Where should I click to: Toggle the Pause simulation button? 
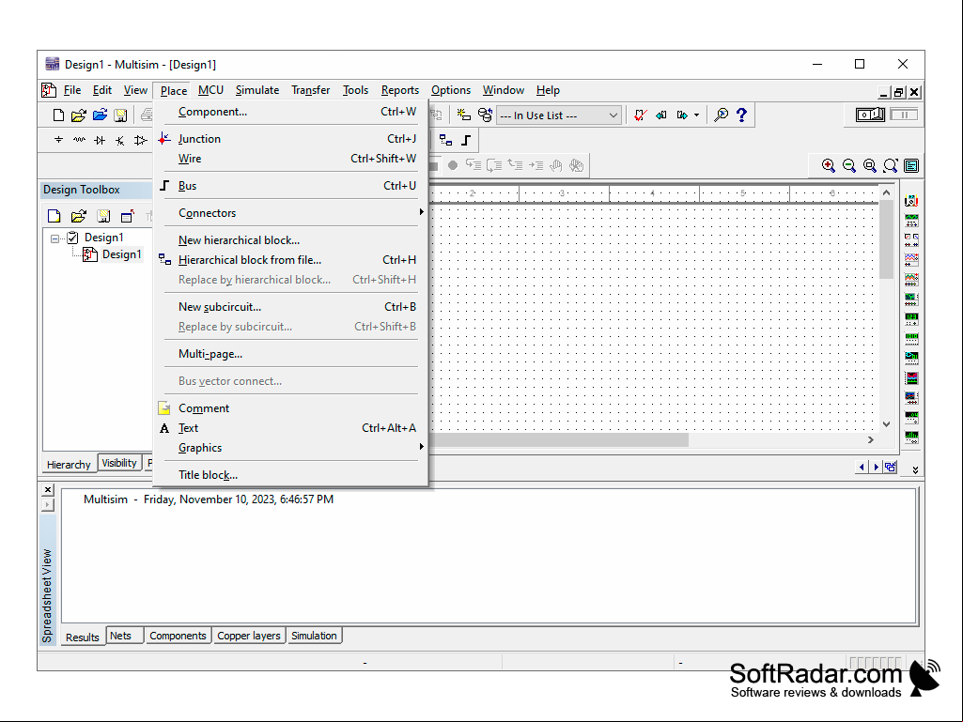(x=904, y=115)
